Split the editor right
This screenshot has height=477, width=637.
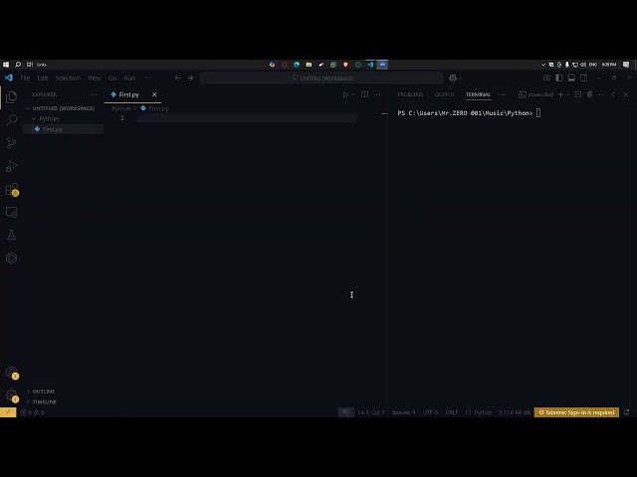pyautogui.click(x=365, y=94)
